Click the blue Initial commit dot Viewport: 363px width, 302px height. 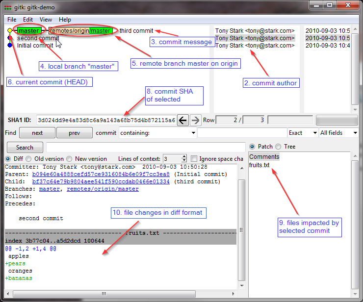(x=10, y=46)
